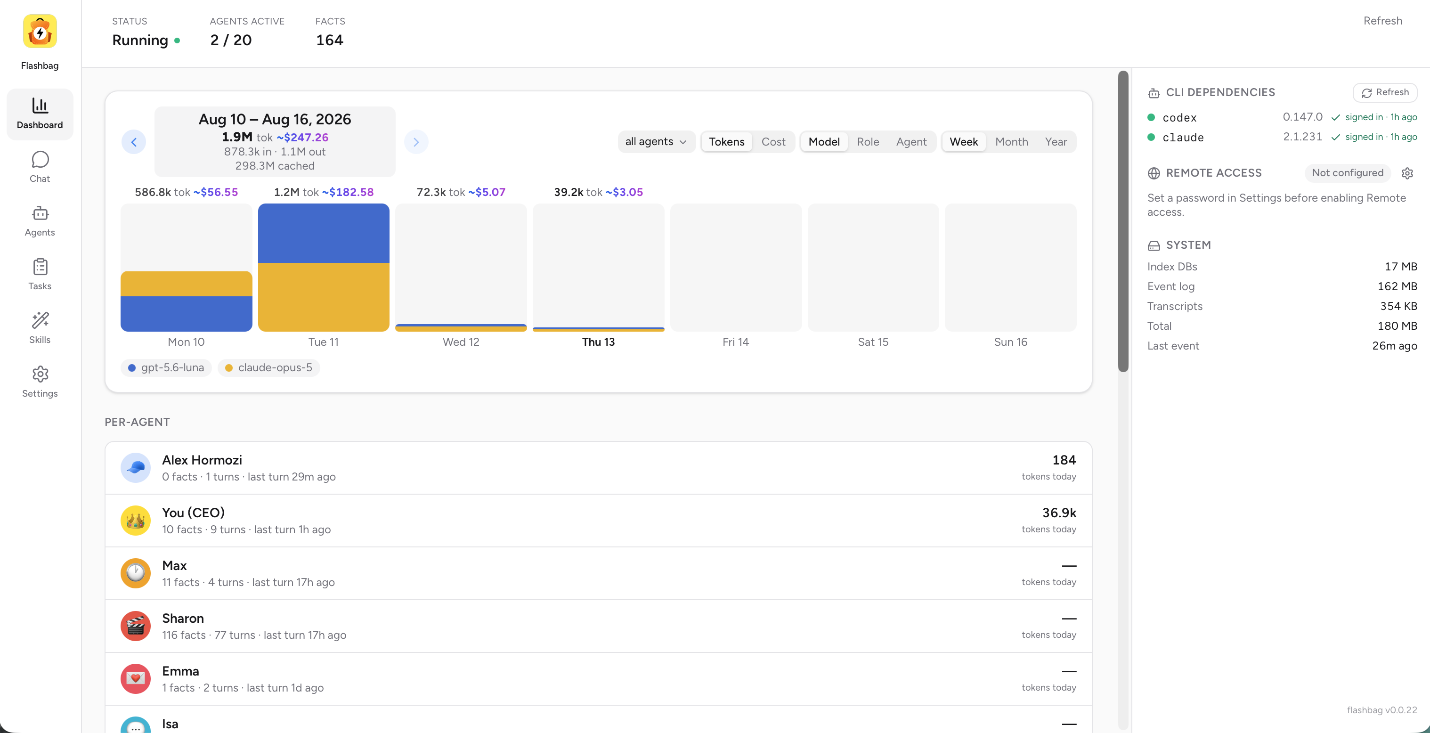
Task: Open the all agents filter dropdown
Action: (x=656, y=142)
